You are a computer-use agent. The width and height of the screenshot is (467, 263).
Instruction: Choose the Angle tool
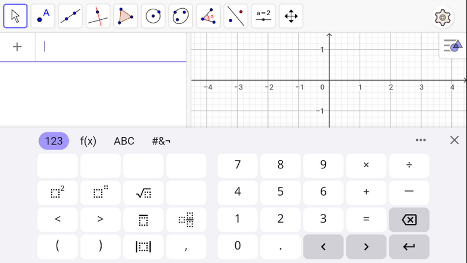[x=208, y=16]
